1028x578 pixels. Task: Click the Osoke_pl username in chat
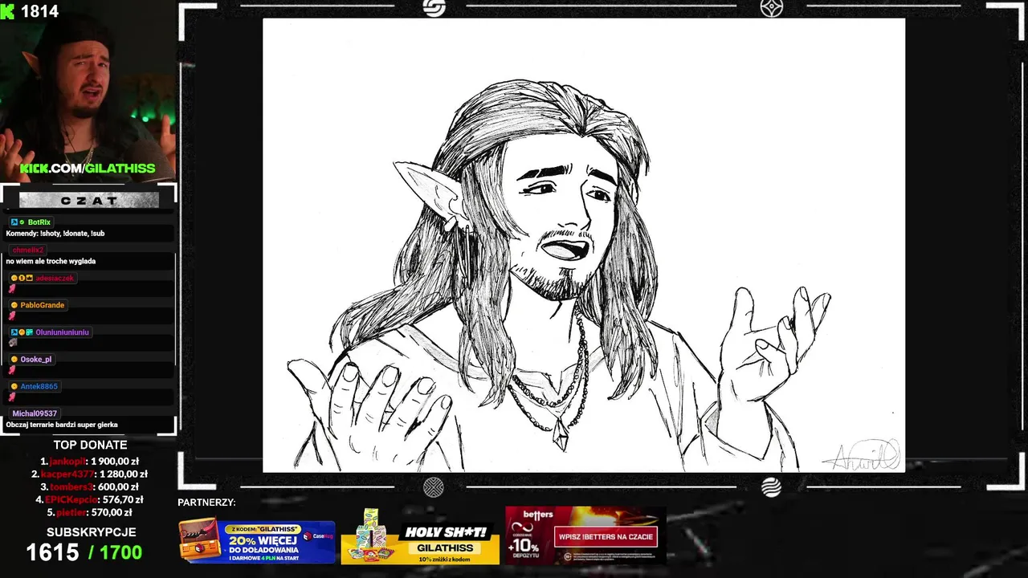[36, 360]
